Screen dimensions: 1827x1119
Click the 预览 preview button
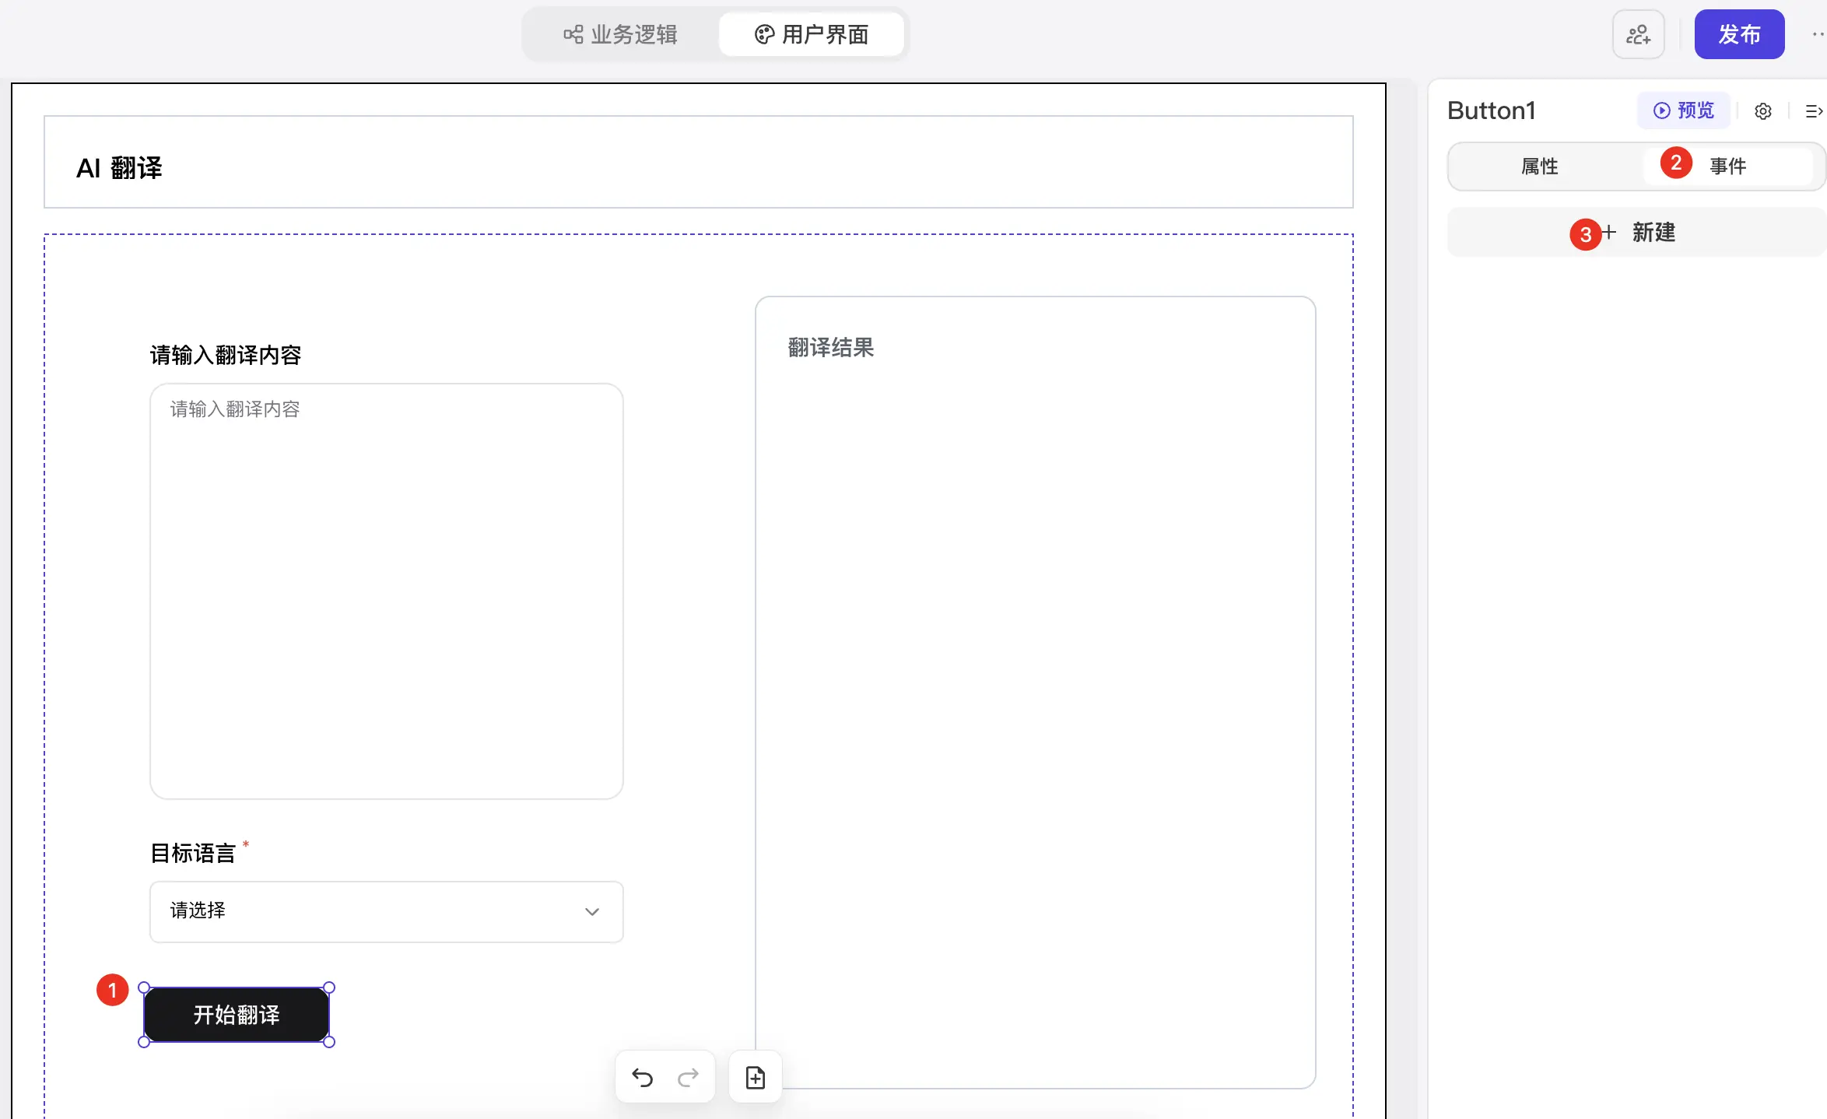pos(1684,110)
